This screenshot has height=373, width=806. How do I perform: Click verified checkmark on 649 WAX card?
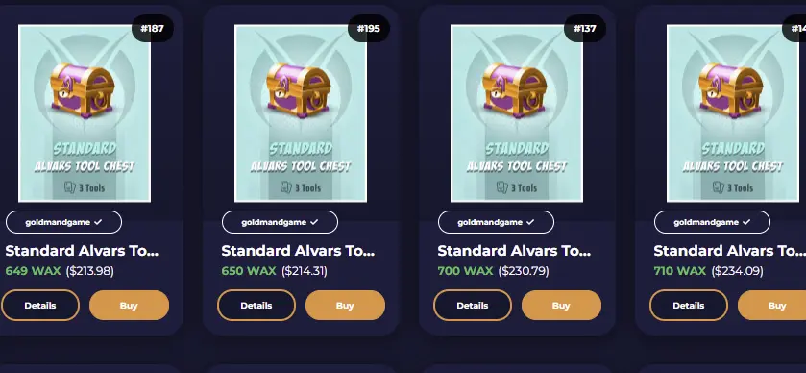(98, 222)
